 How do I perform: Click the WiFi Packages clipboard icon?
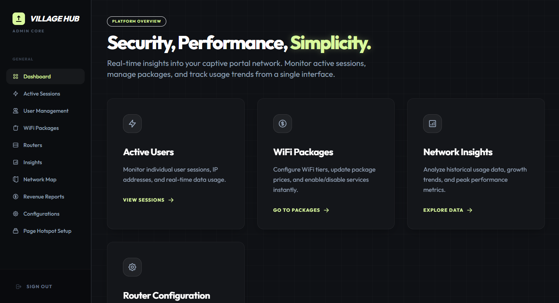click(x=15, y=128)
